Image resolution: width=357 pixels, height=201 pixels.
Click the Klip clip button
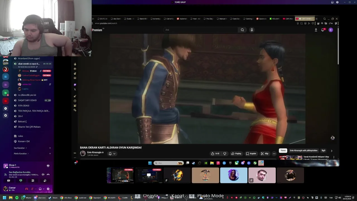tap(264, 154)
